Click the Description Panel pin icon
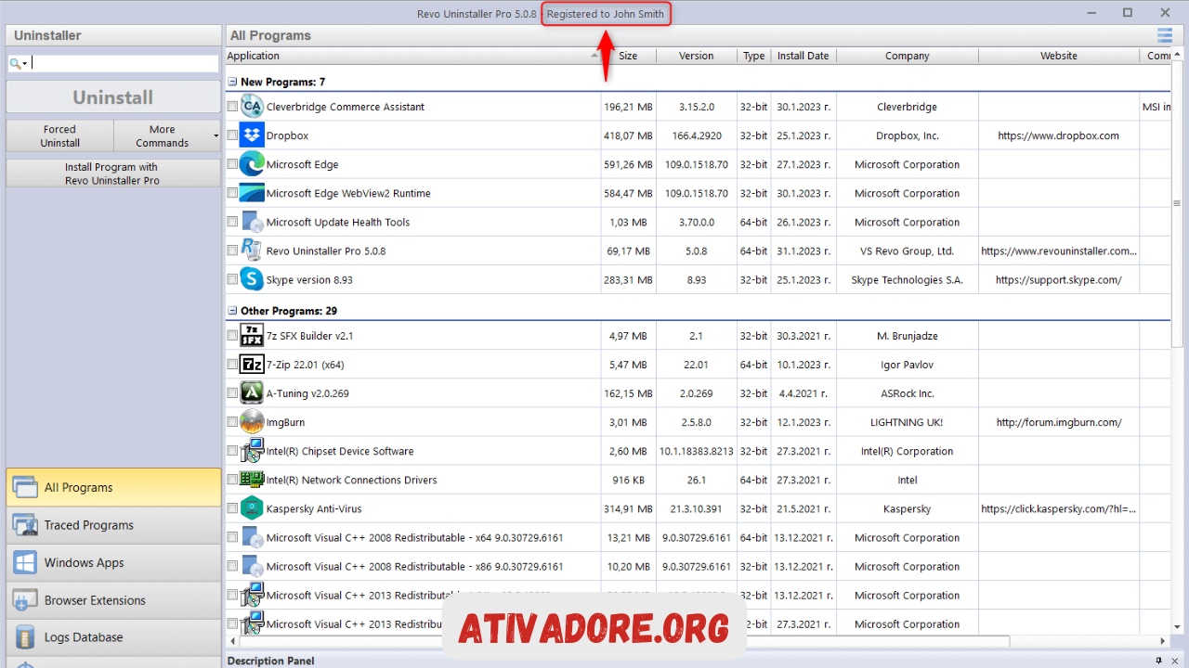 [1158, 661]
